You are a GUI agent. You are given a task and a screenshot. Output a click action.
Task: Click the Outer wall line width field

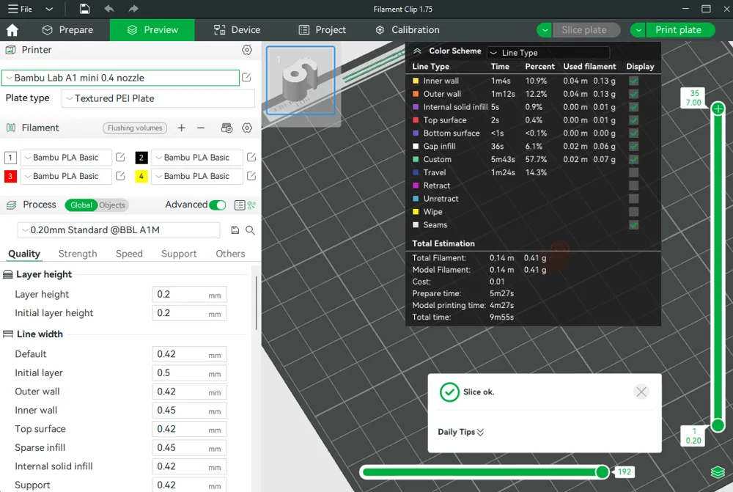pyautogui.click(x=189, y=392)
